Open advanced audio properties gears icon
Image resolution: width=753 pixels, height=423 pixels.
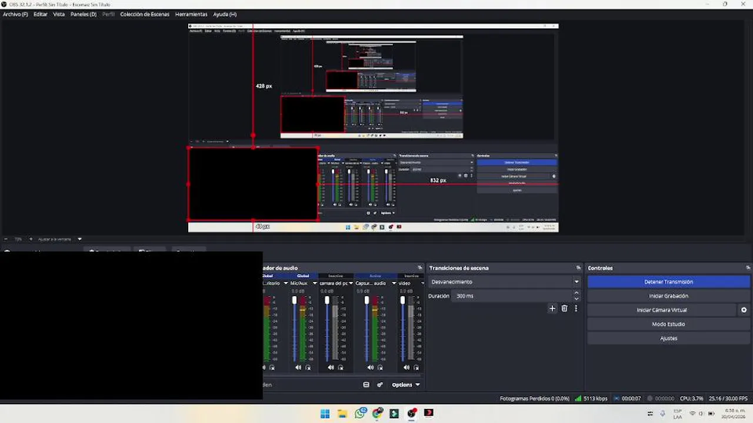point(380,385)
